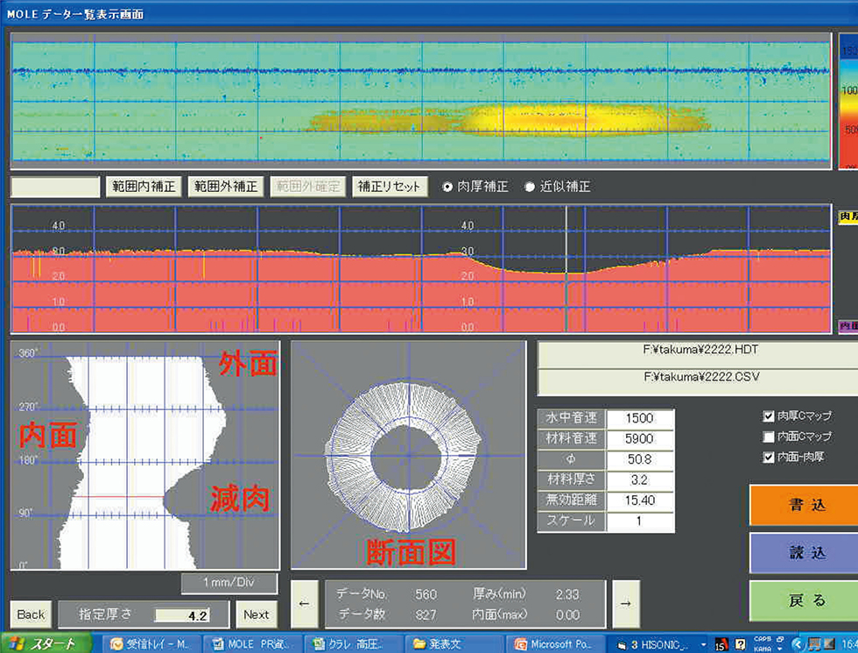Image resolution: width=858 pixels, height=653 pixels.
Task: Open the 受信トレイ mail taskbar item
Action: 150,643
